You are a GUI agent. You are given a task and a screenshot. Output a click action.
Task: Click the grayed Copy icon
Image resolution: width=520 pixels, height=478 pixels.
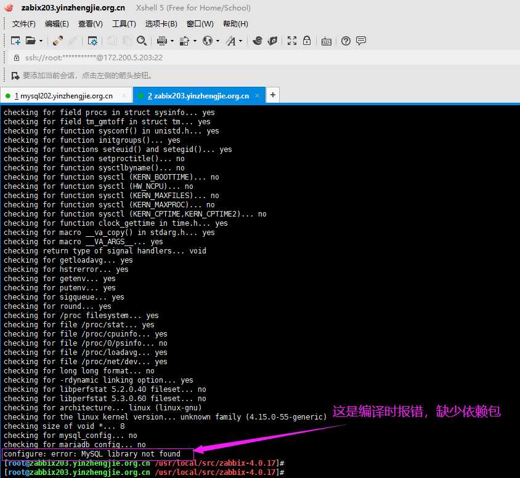[112, 41]
